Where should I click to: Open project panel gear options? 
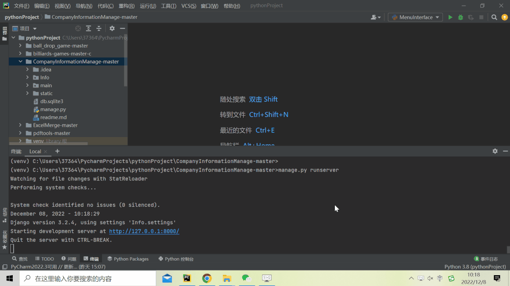click(112, 29)
